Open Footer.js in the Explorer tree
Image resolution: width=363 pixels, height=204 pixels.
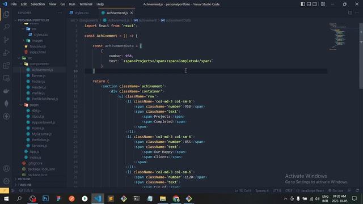(x=38, y=82)
